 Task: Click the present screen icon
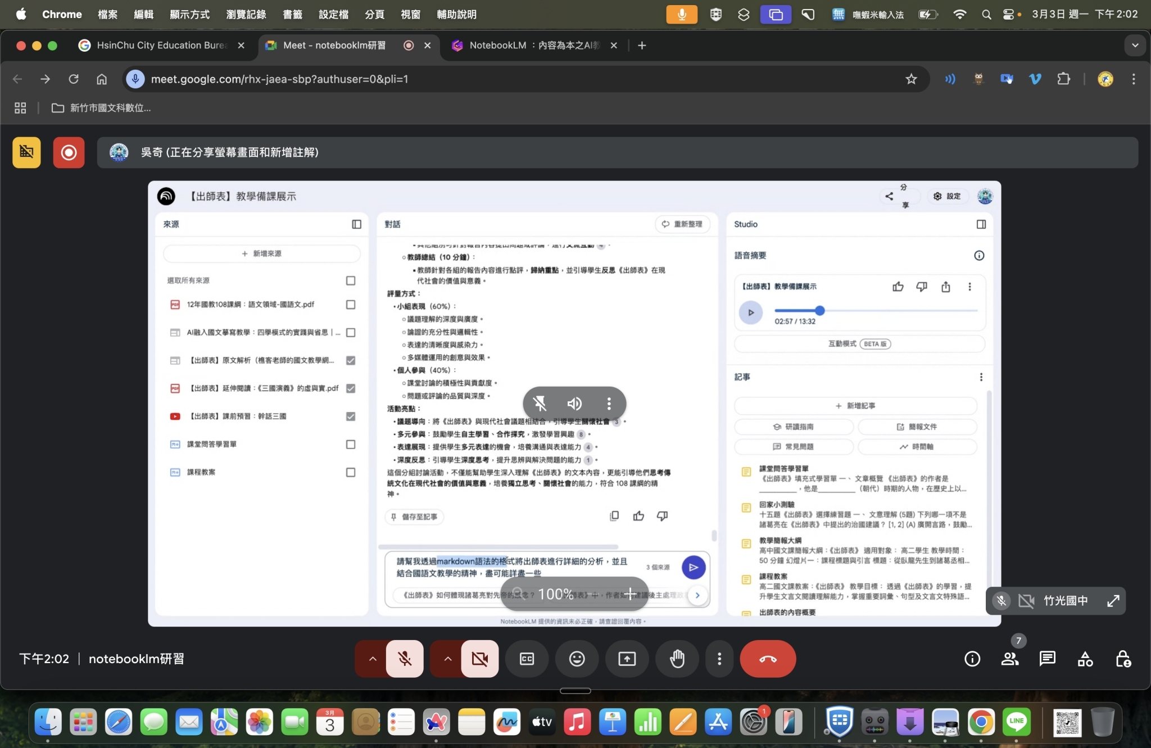pos(627,659)
